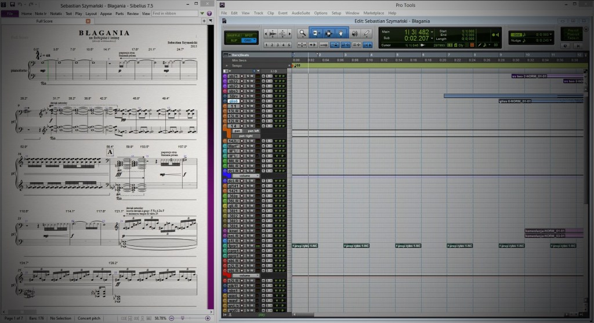Click the Save icon in Sibelius
Viewport: 594px width, 323px height.
12,4
